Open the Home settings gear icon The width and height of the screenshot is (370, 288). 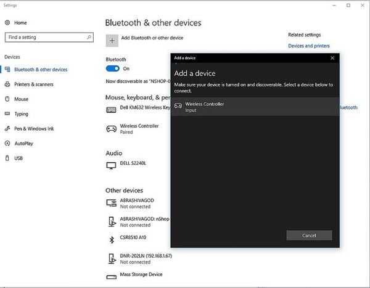[7, 23]
